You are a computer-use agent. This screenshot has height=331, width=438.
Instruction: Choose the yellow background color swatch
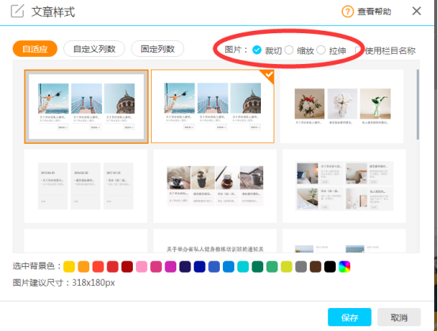tap(69, 266)
